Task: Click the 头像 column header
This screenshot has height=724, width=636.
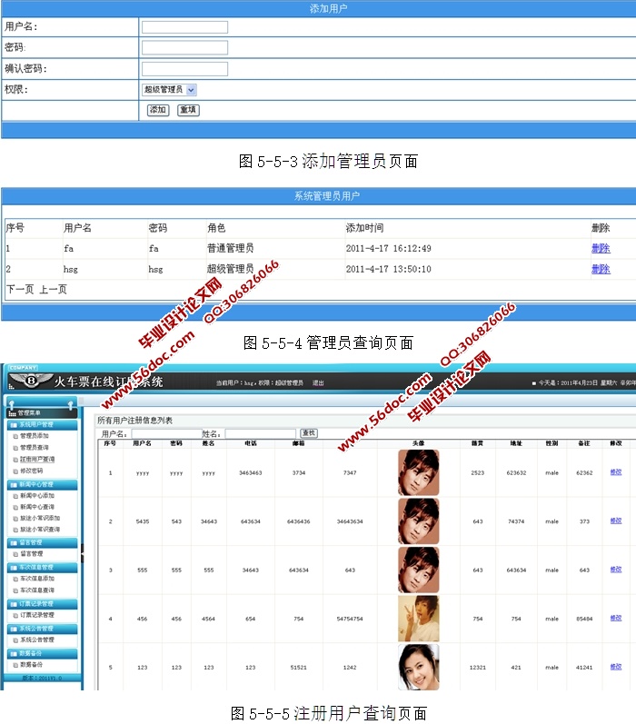Action: [x=419, y=443]
